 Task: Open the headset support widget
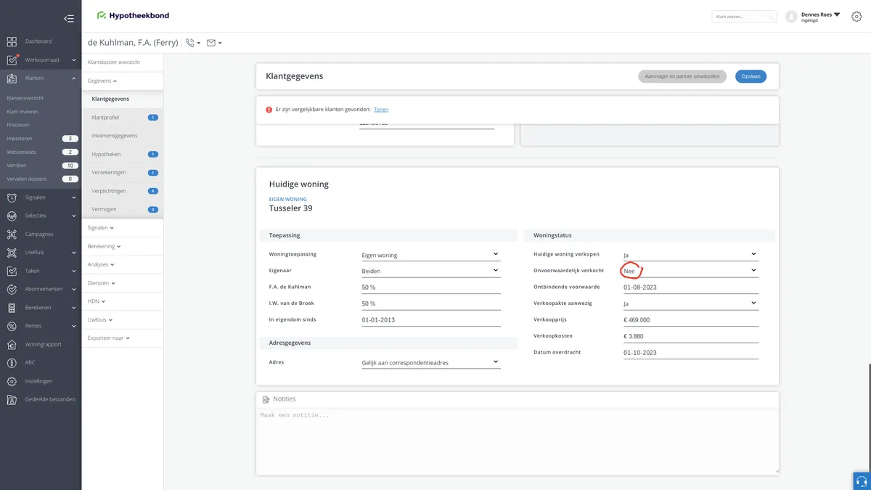click(x=862, y=481)
